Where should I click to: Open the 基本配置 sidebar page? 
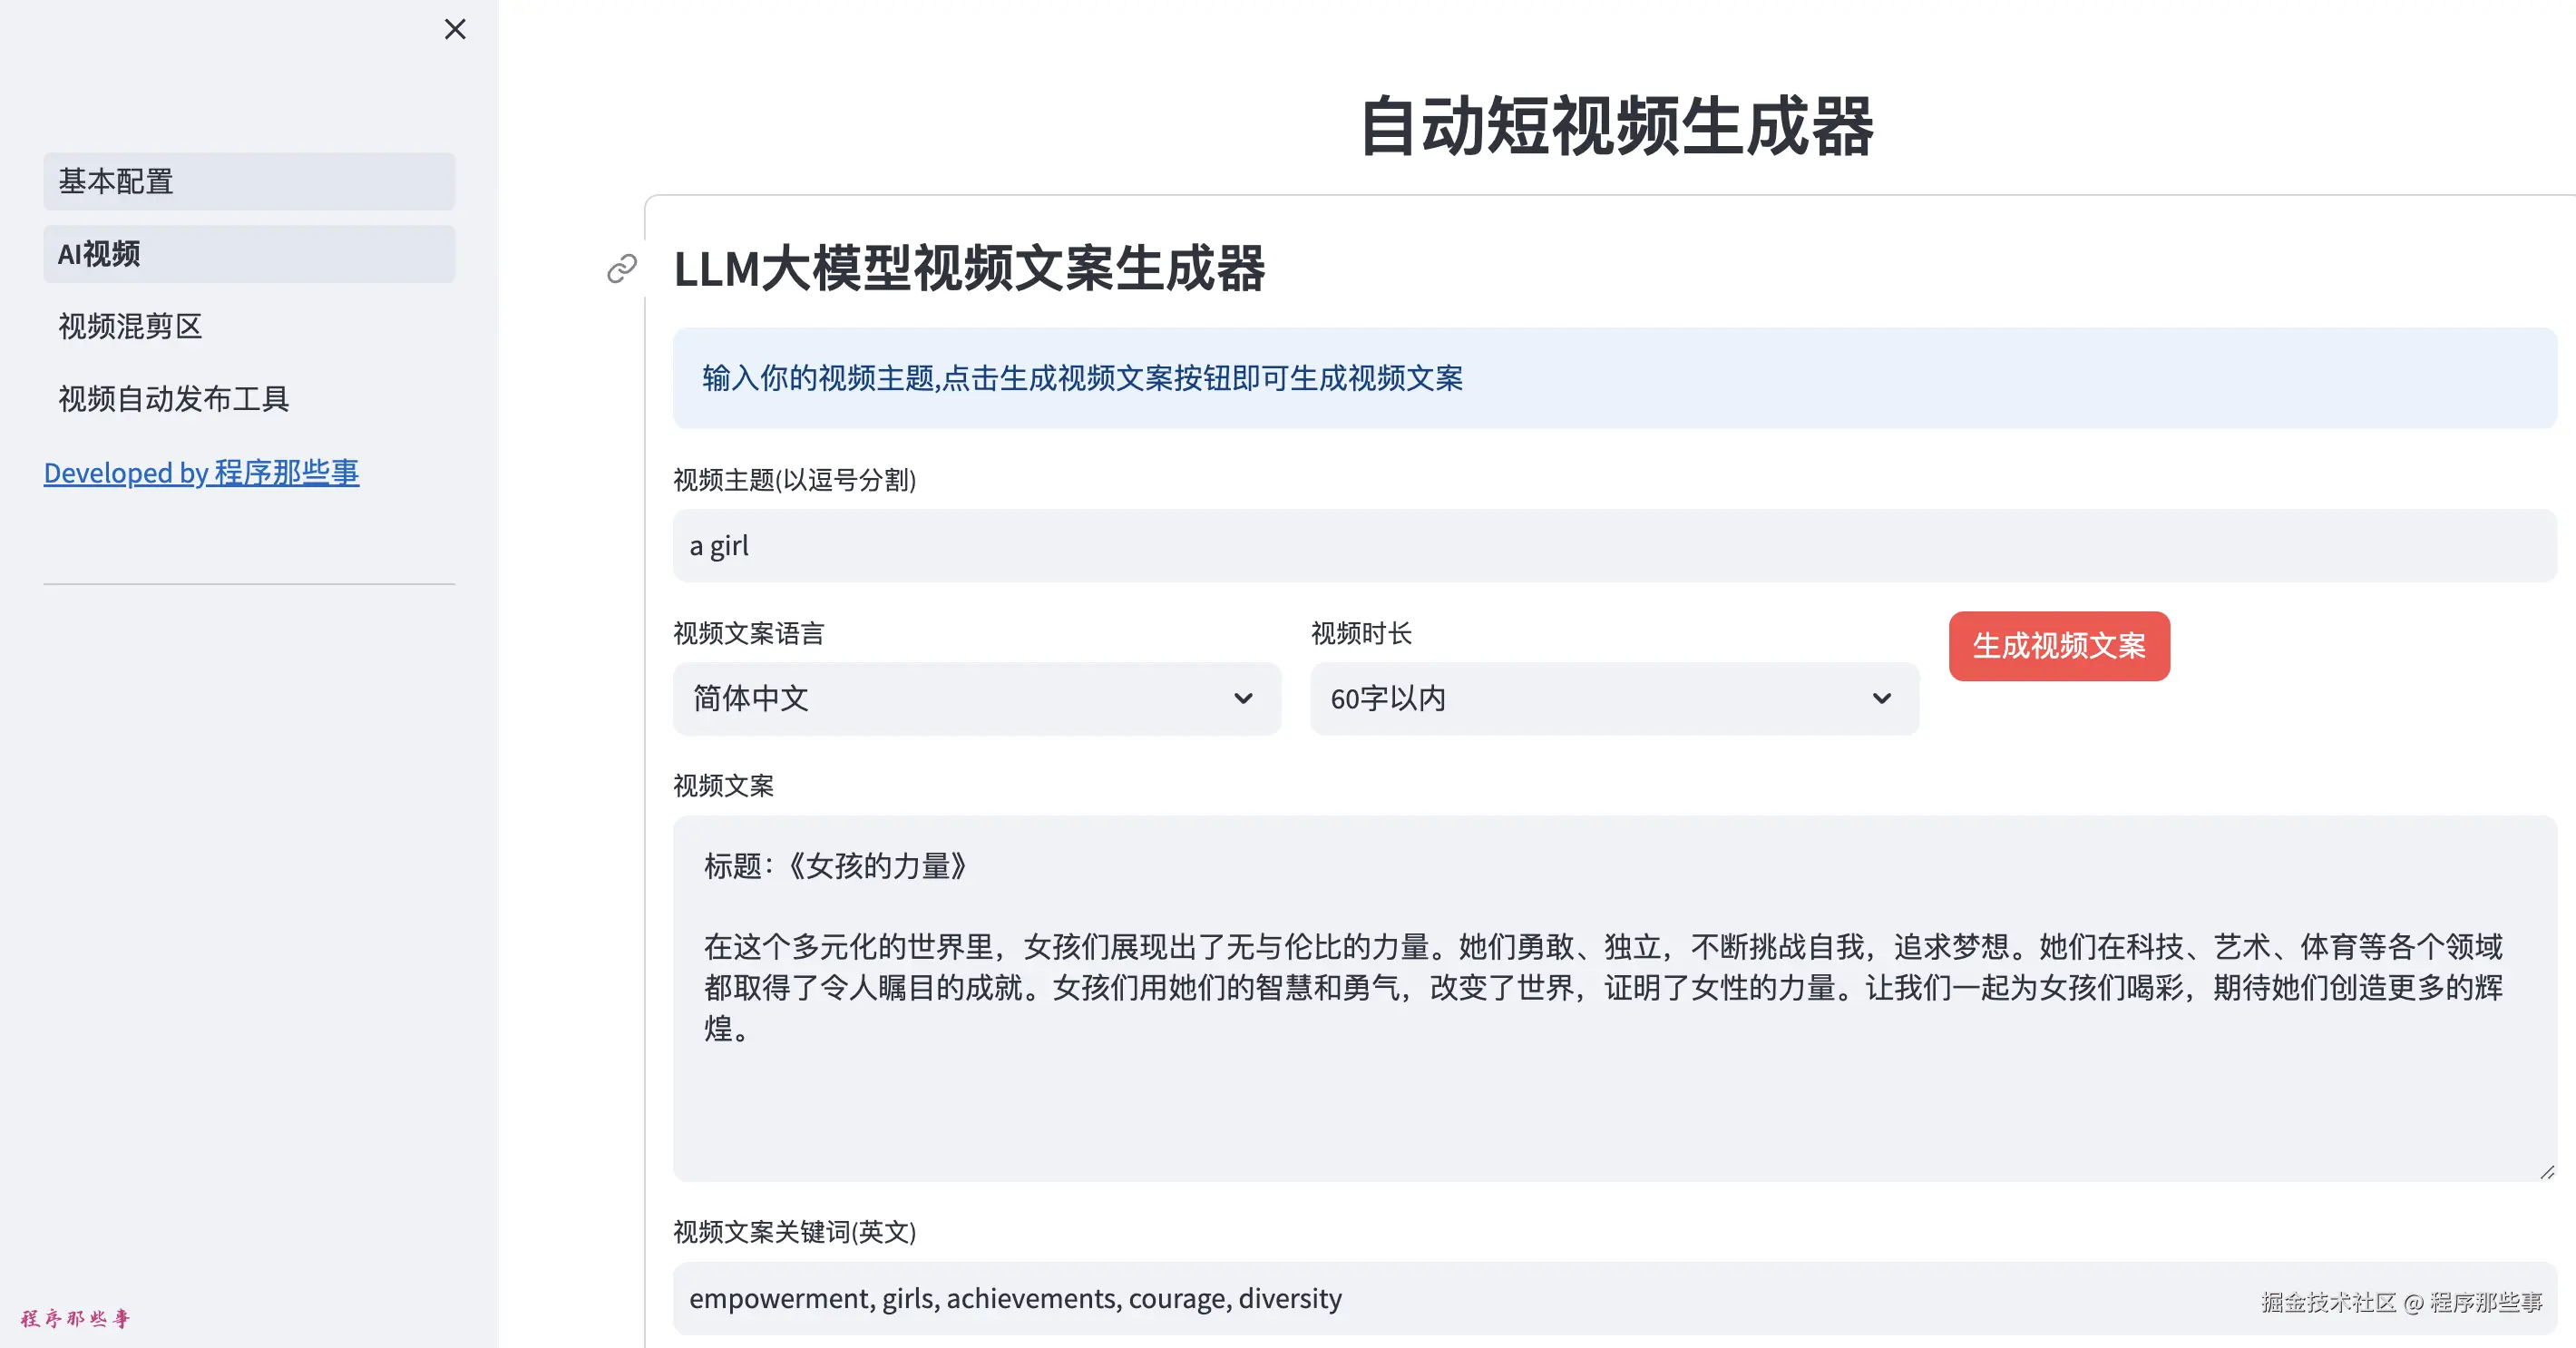pos(249,181)
